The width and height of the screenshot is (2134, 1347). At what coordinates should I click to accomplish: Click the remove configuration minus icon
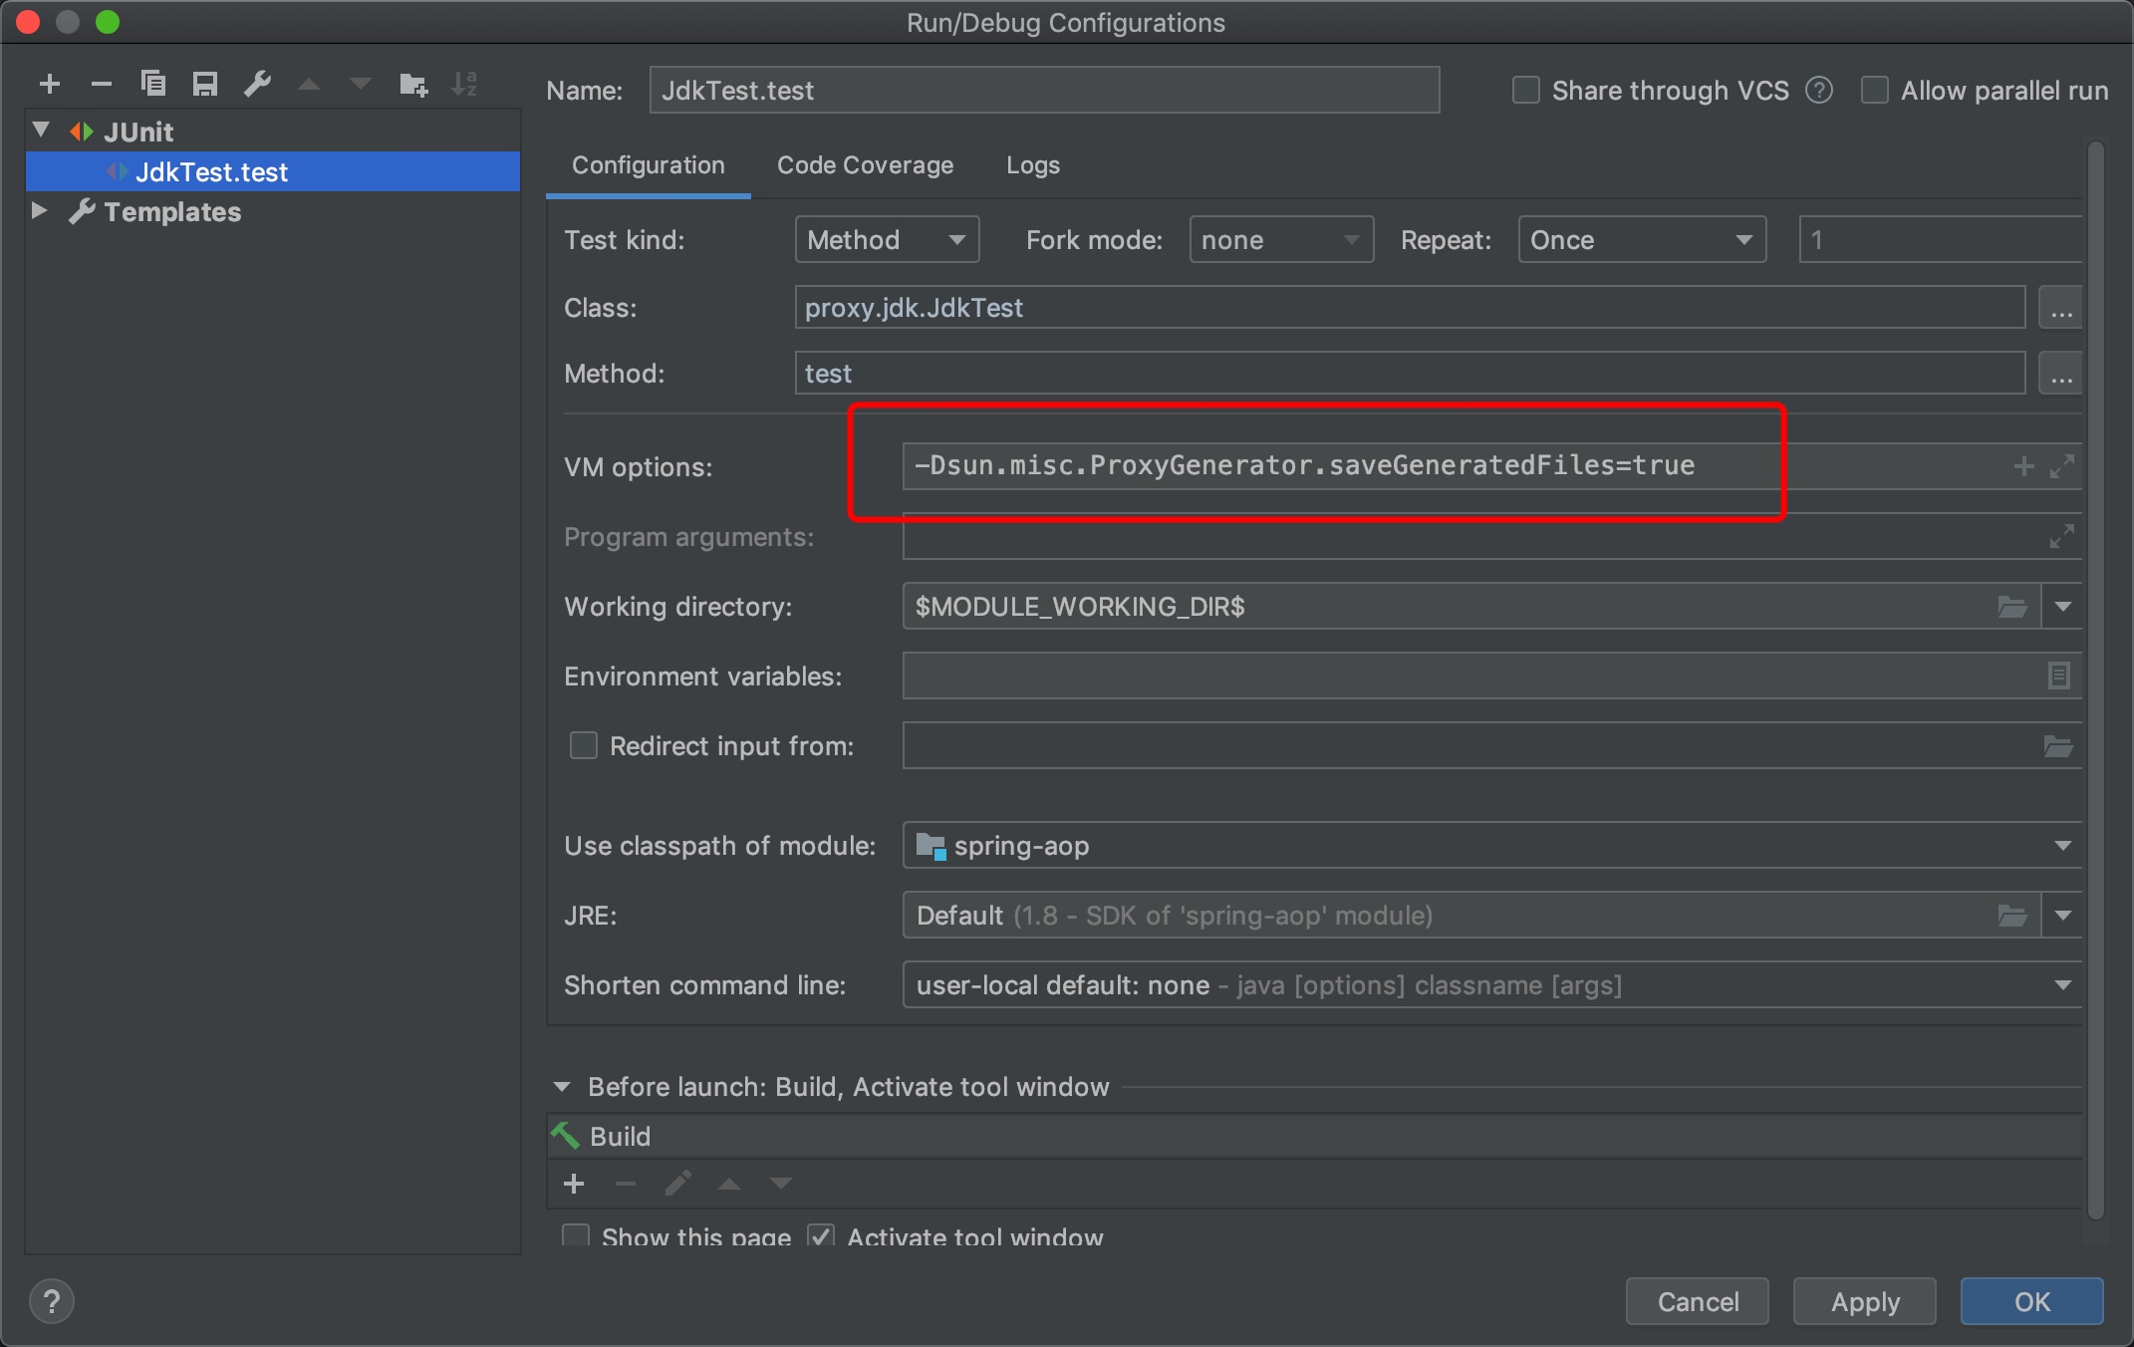pyautogui.click(x=101, y=85)
